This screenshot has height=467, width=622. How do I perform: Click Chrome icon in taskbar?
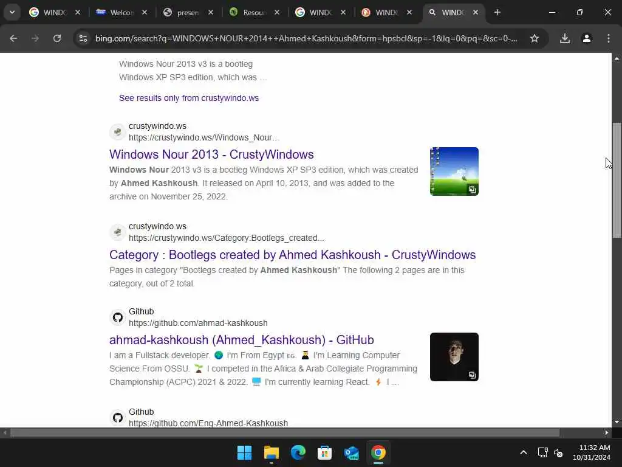tap(378, 452)
